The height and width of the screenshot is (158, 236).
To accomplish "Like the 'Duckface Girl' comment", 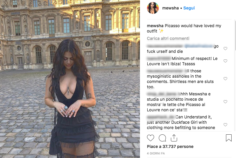I will tap(225, 125).
